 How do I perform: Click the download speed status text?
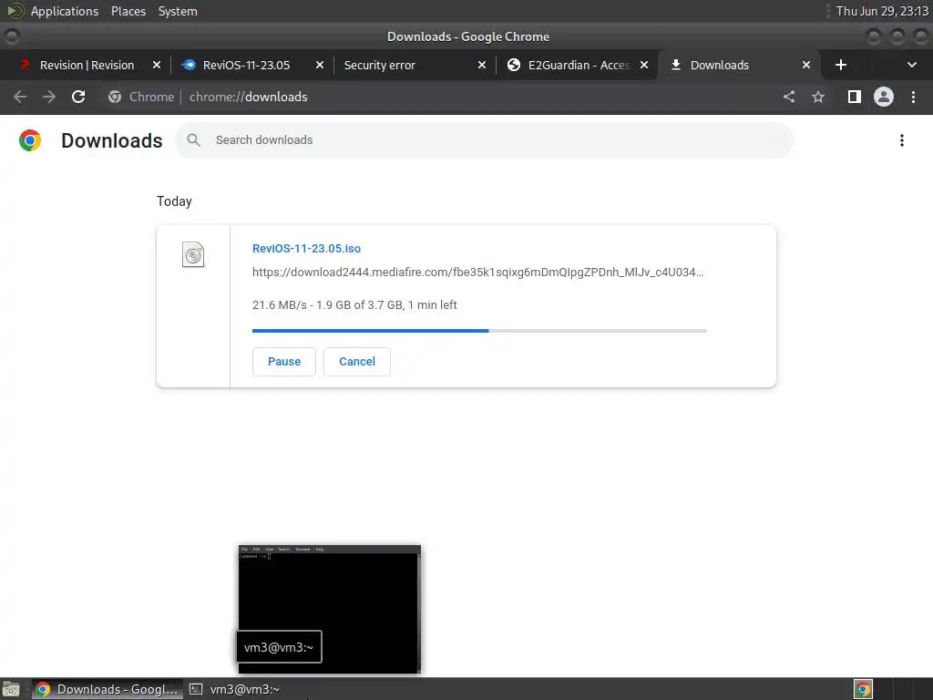point(354,304)
